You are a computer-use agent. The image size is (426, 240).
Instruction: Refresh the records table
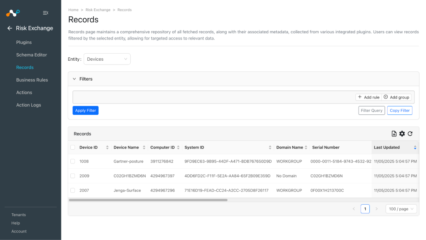click(x=410, y=134)
